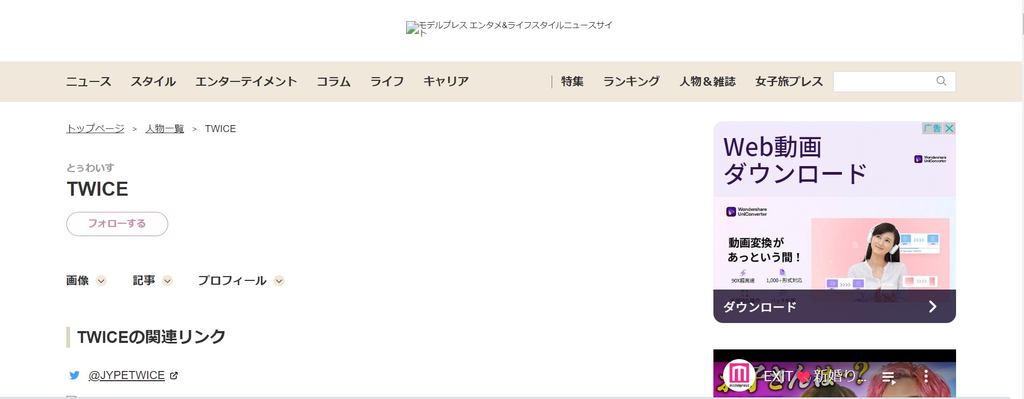The width and height of the screenshot is (1024, 399).
Task: Click TWICEの関連リンク section heading
Action: tap(151, 337)
